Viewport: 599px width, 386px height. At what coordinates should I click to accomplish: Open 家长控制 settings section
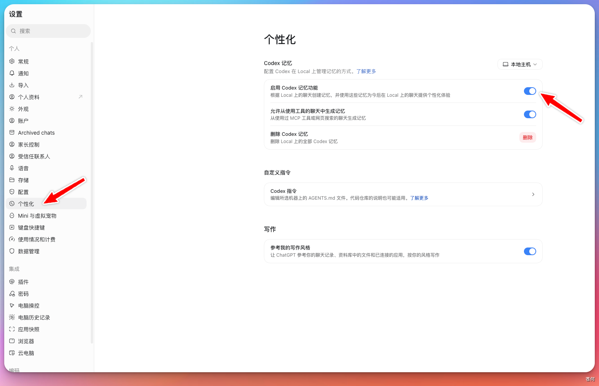(46, 144)
